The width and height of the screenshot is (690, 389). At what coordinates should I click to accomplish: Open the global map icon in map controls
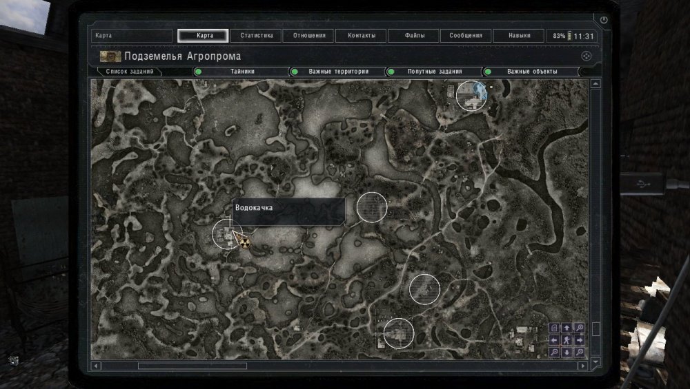click(554, 328)
